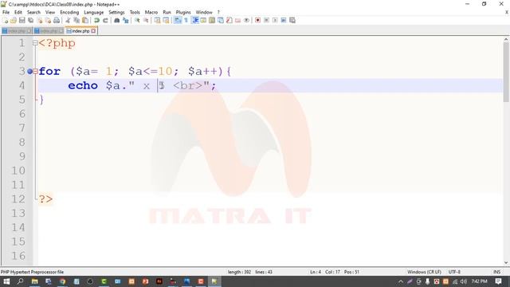Toggle file monitoring with the eye icon
Screen dimensions: 510x287
click(246, 20)
